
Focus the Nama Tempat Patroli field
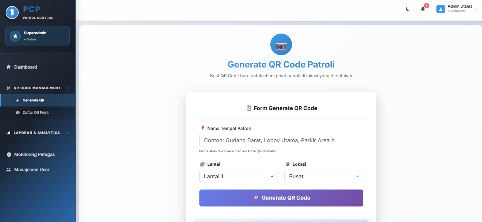pyautogui.click(x=281, y=140)
